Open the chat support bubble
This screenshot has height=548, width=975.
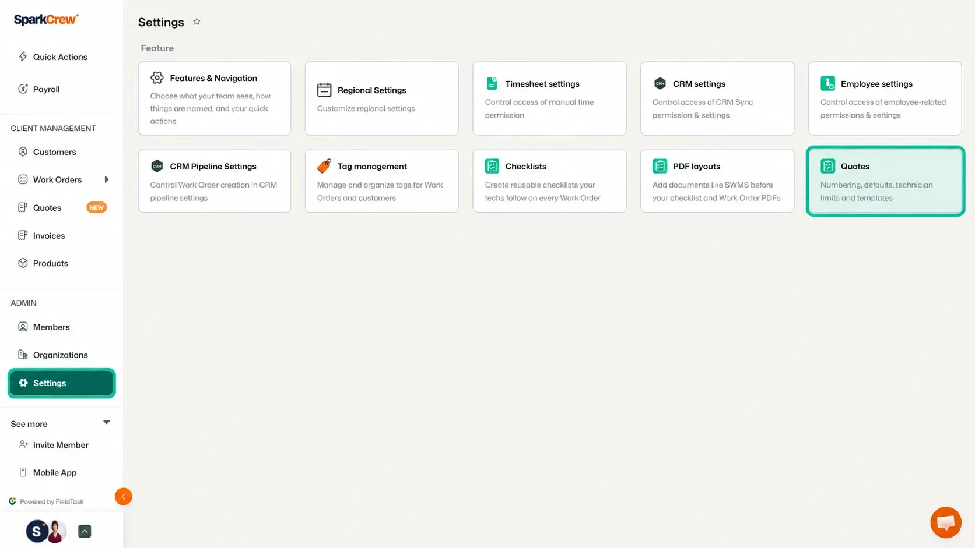tap(945, 522)
